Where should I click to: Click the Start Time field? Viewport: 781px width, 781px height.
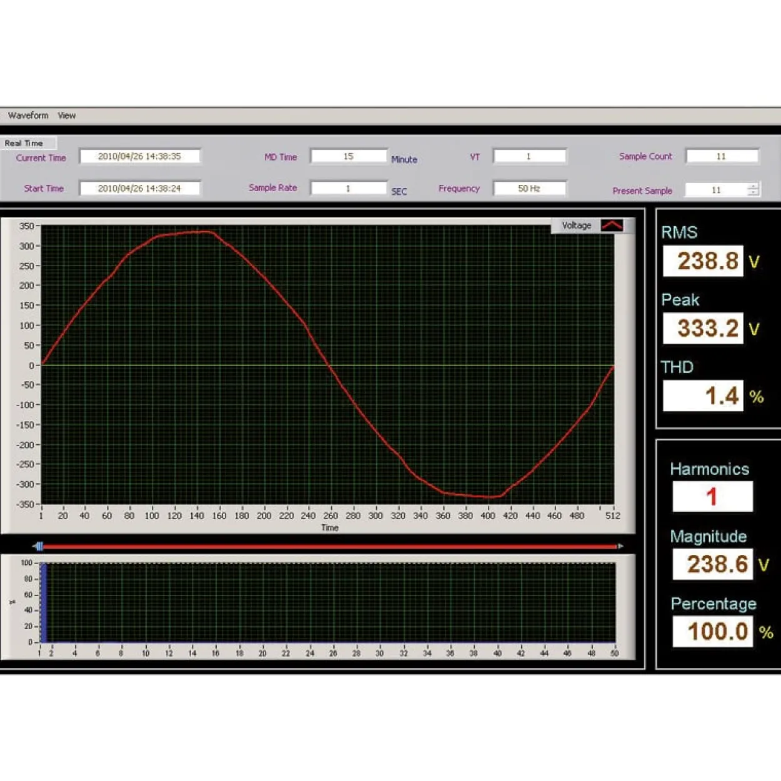pos(139,188)
